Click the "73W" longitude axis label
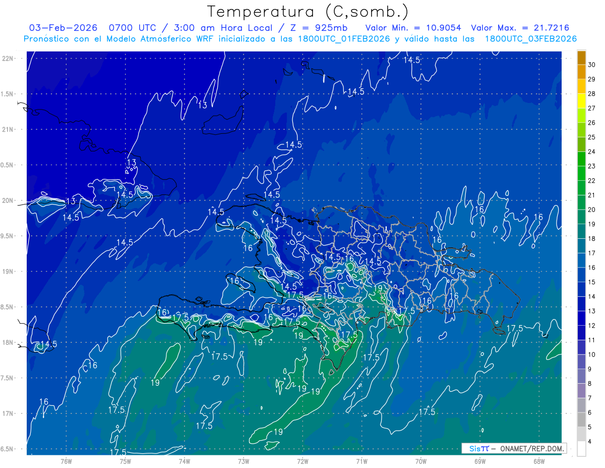Image resolution: width=605 pixels, height=468 pixels. pos(244,461)
